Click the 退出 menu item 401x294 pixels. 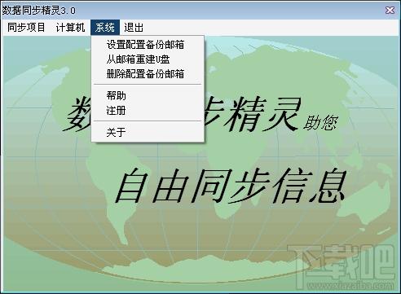(x=134, y=28)
